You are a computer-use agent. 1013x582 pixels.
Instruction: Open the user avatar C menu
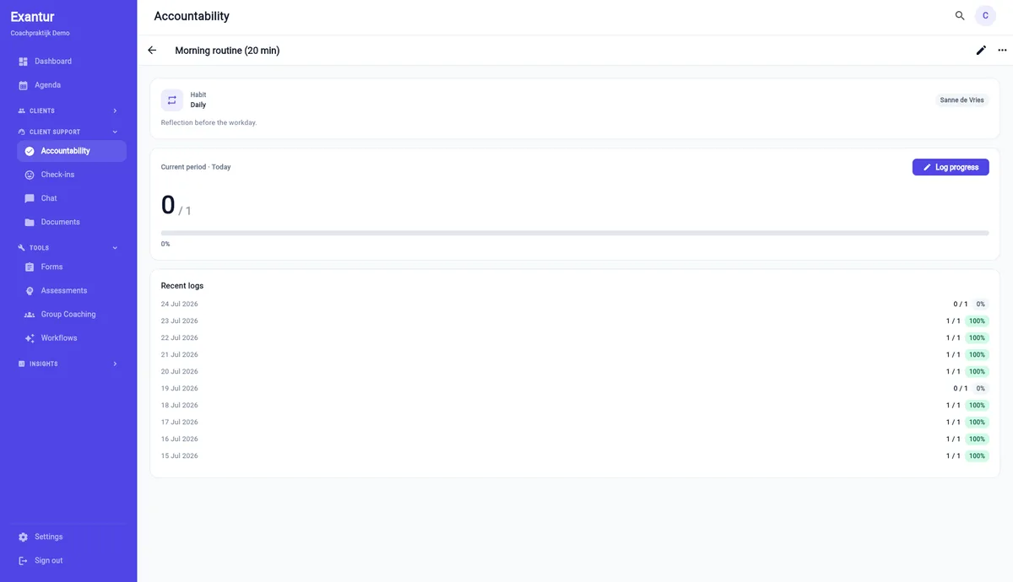coord(985,16)
